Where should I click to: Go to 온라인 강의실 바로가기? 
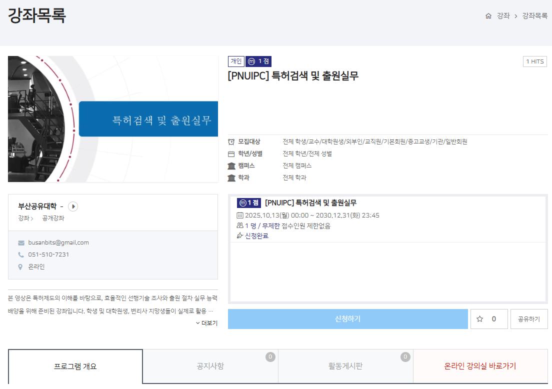click(480, 366)
